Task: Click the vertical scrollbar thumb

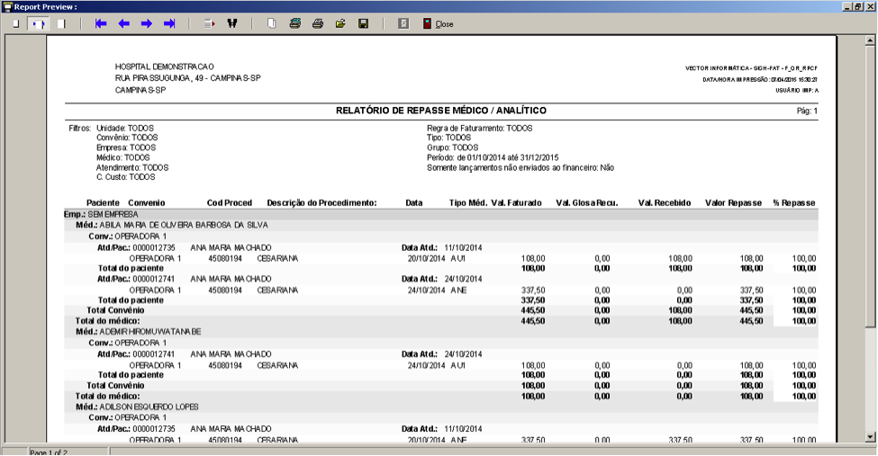Action: tap(870, 186)
